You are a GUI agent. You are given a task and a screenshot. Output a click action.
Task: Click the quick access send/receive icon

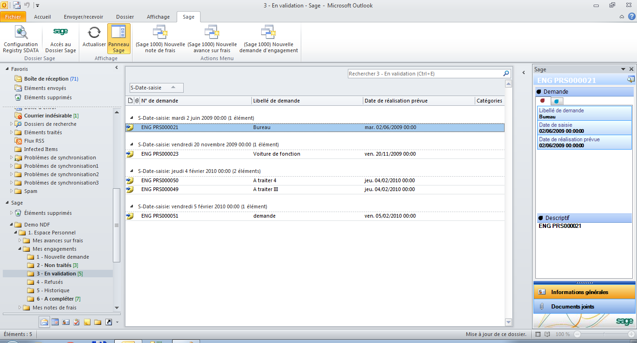[x=17, y=6]
